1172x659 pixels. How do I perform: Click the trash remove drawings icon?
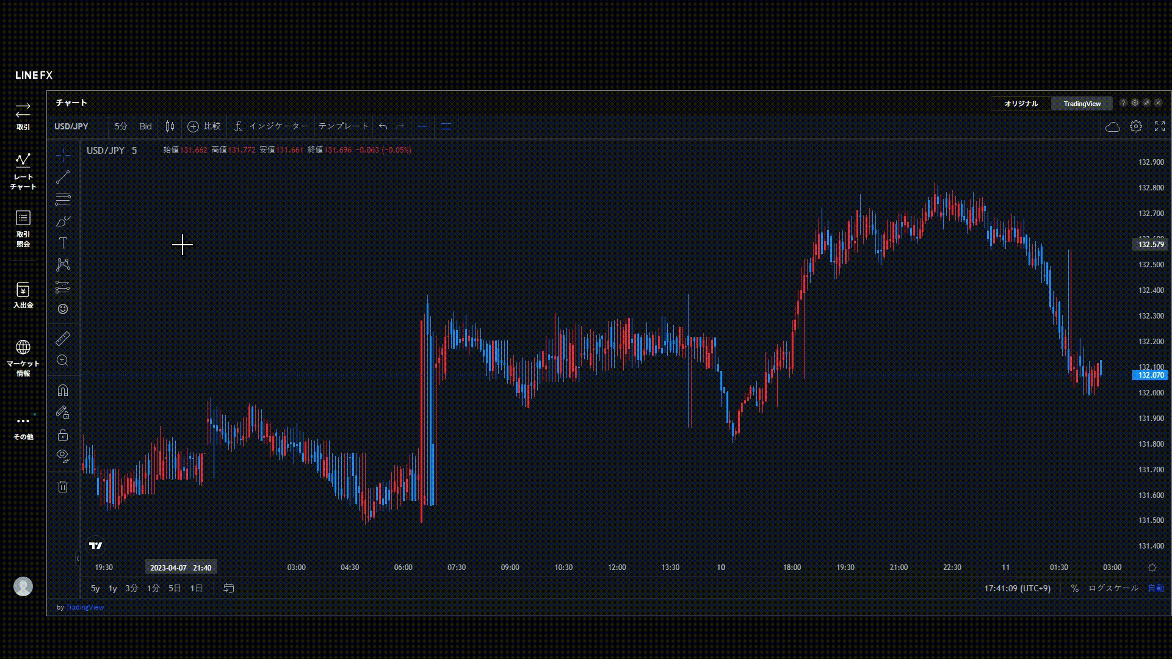pos(63,486)
